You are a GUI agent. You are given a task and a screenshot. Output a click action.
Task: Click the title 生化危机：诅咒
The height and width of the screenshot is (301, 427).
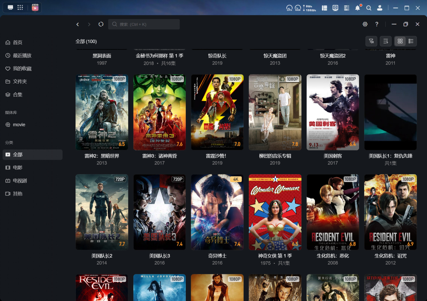point(390,256)
